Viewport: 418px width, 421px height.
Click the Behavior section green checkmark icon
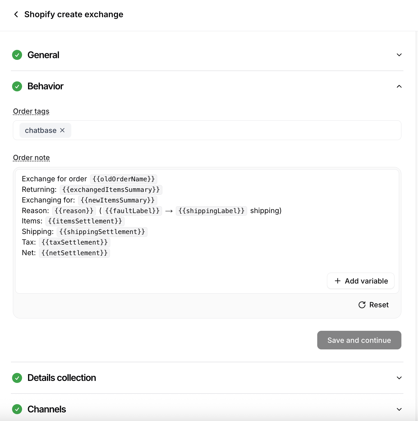[x=17, y=86]
